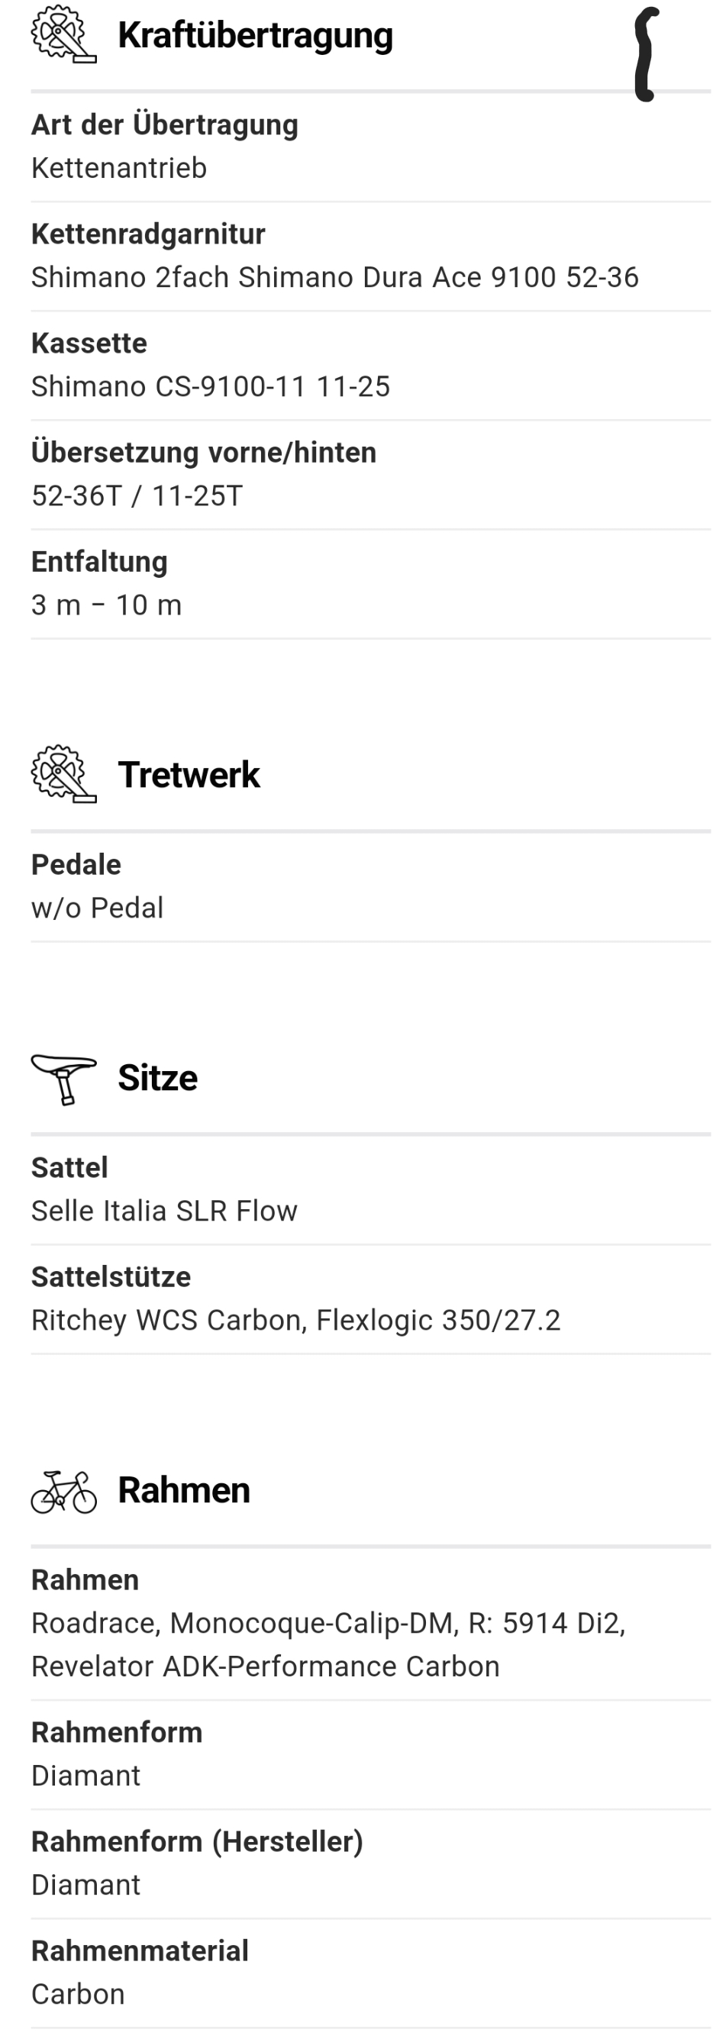Image resolution: width=713 pixels, height=2039 pixels.
Task: Click the large Rahmen heading beside bicycle icon
Action: [x=183, y=1490]
